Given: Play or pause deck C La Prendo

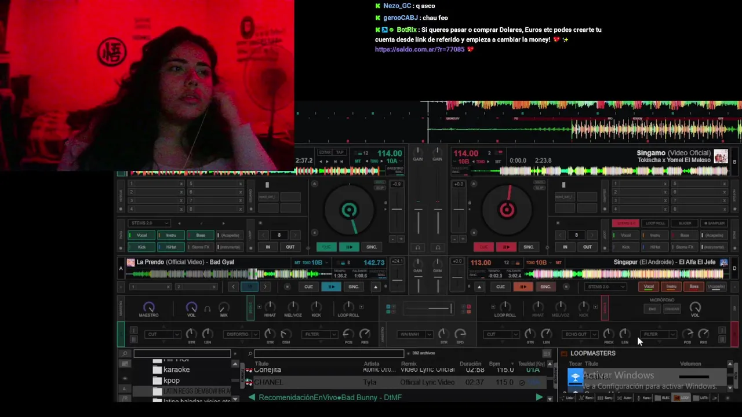Looking at the screenshot, I should pos(331,287).
